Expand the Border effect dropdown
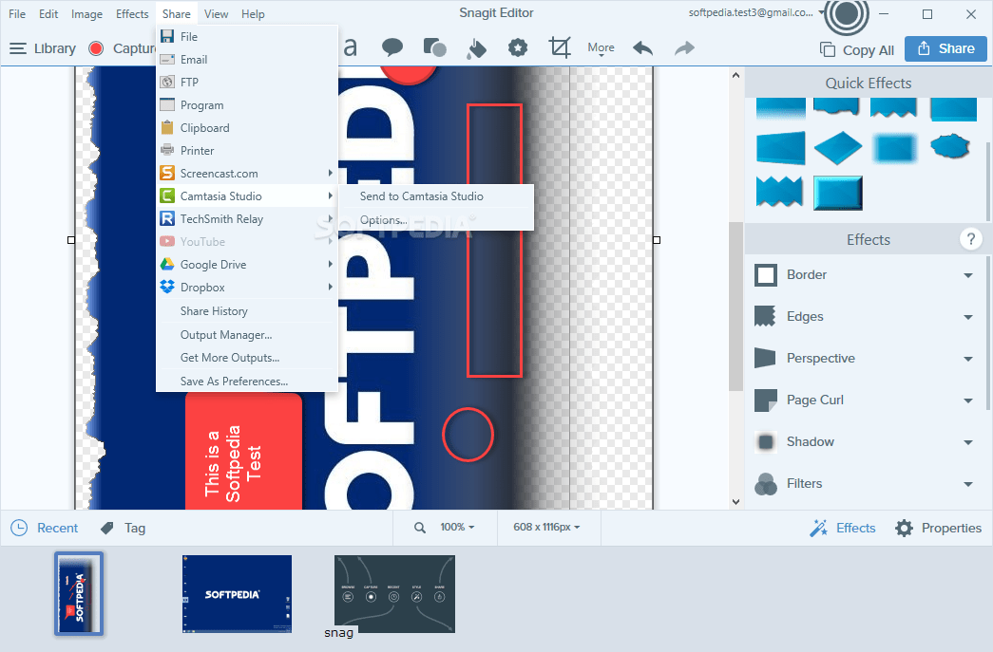 point(968,275)
